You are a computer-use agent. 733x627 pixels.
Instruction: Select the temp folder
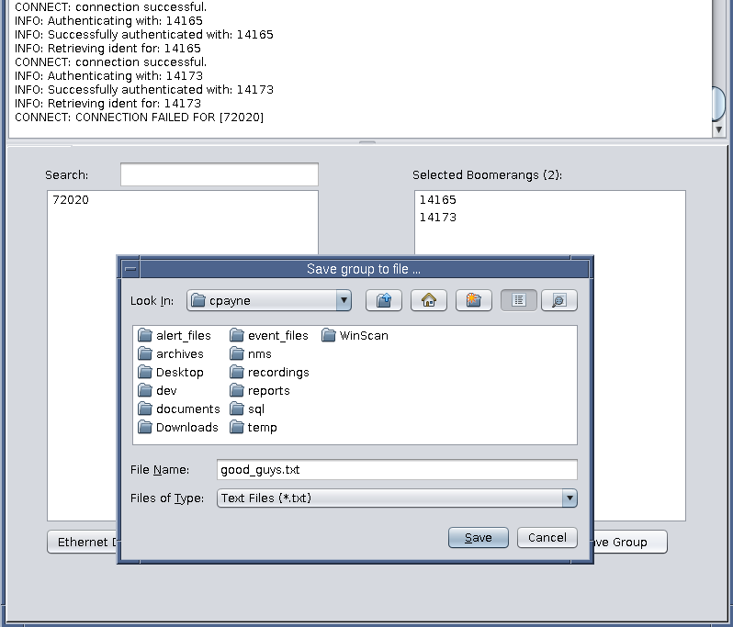click(x=254, y=427)
